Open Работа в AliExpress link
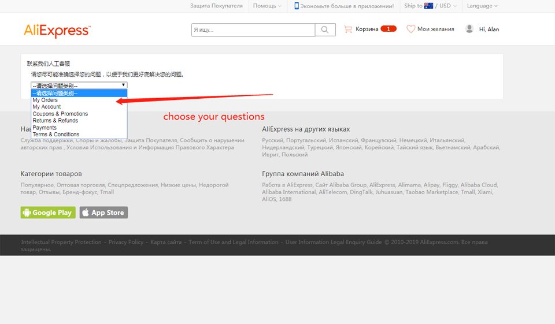The image size is (555, 324). [287, 185]
